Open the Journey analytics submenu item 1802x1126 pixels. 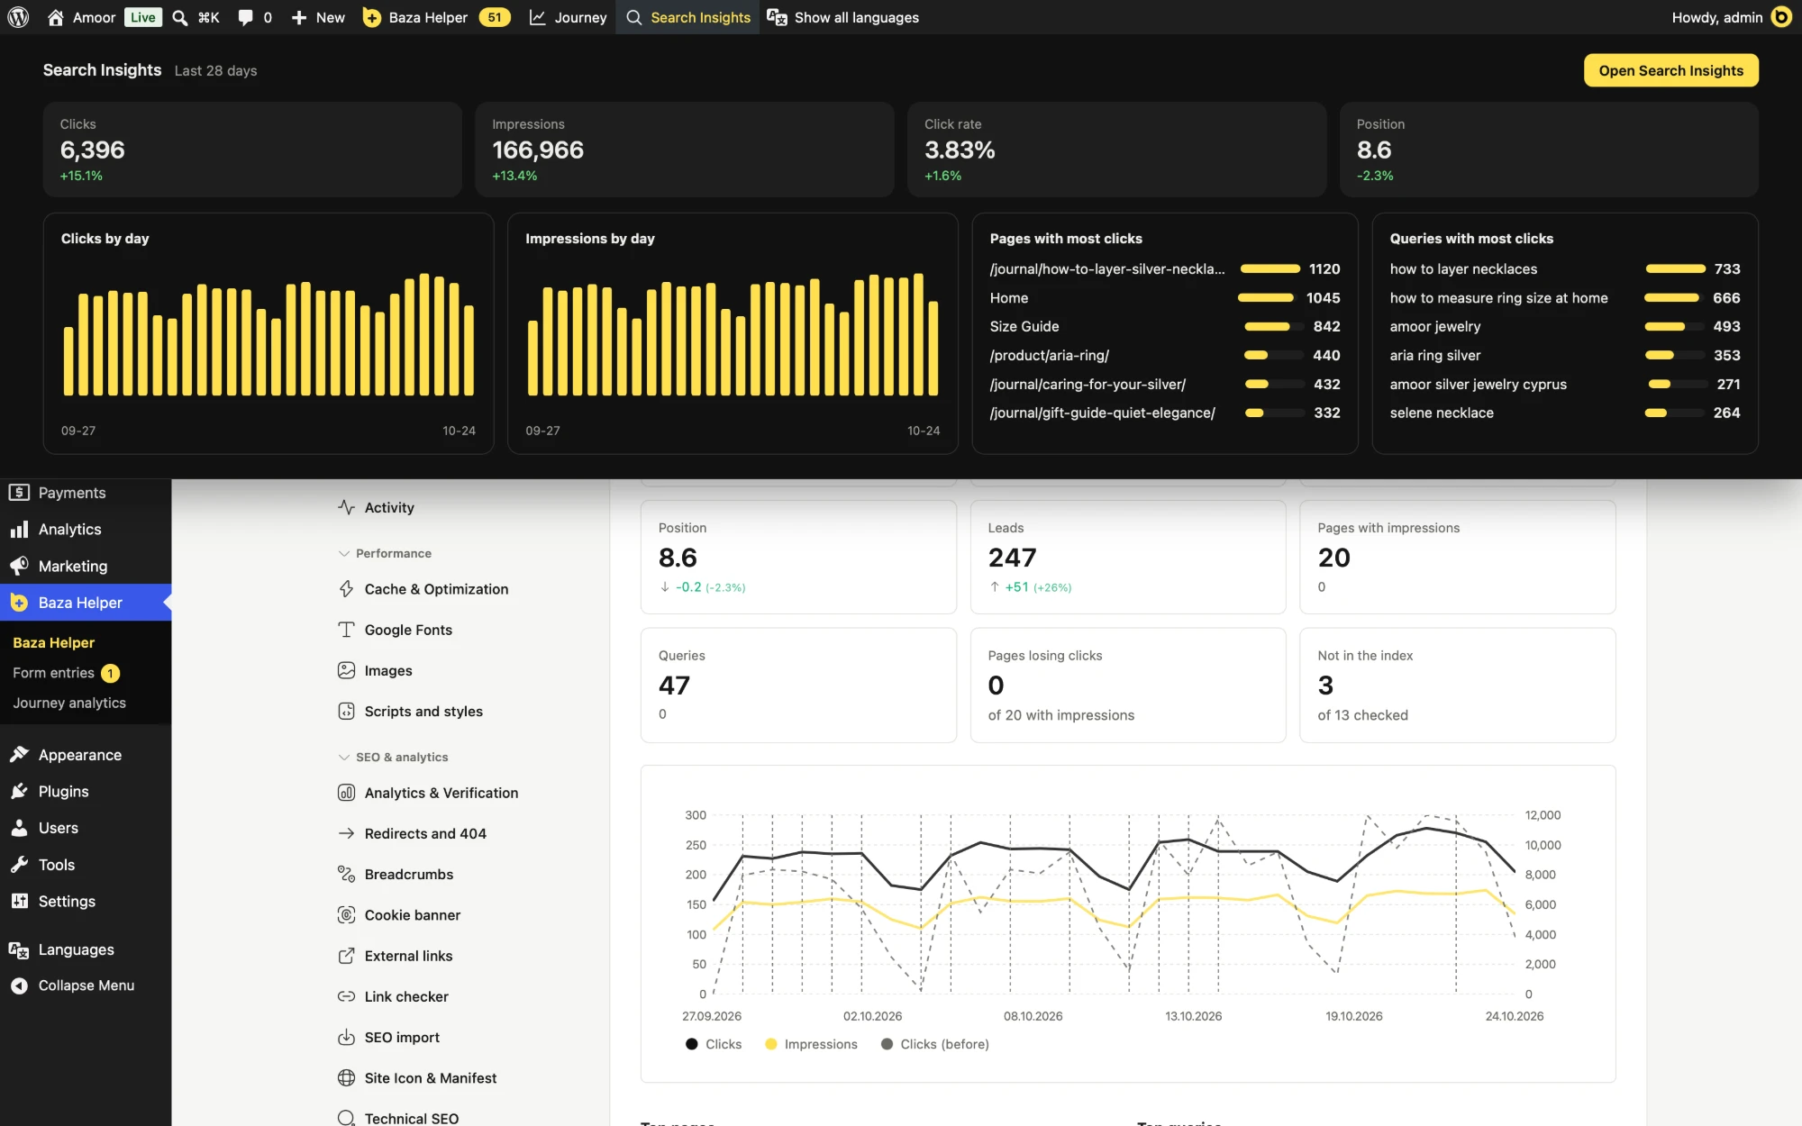tap(69, 703)
